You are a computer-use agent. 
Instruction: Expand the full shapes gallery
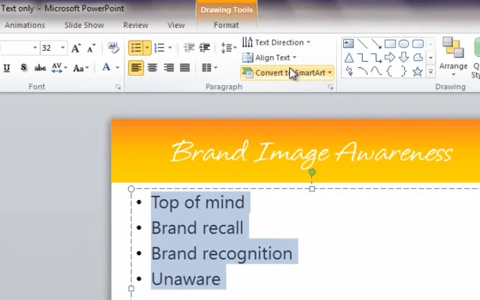click(x=431, y=72)
